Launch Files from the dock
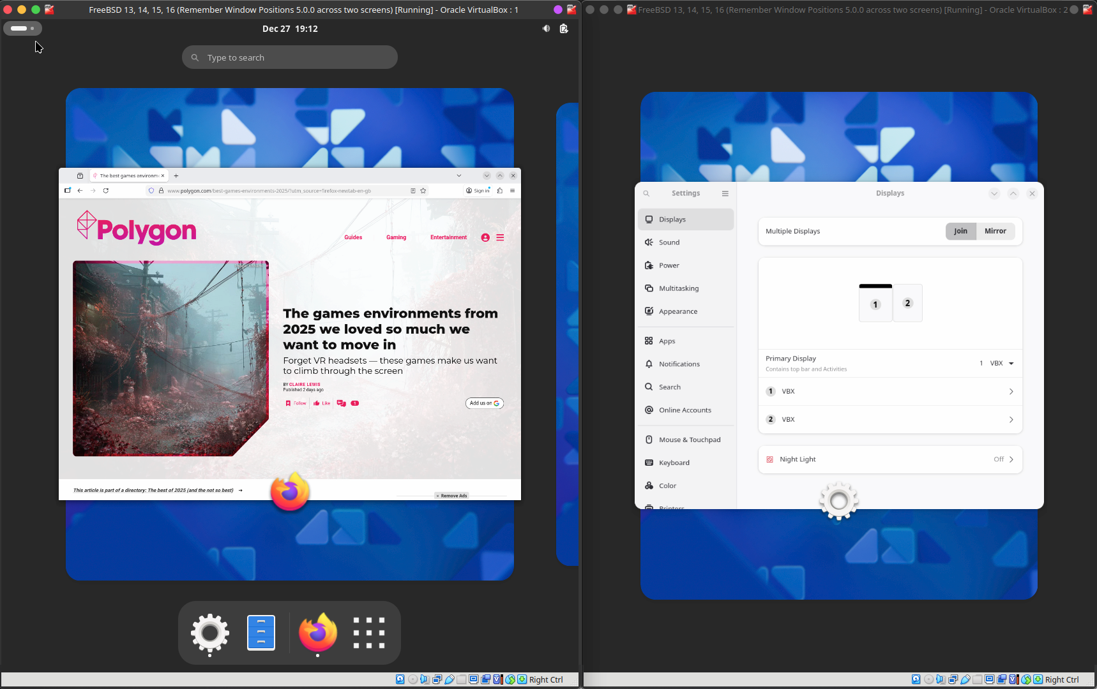 [261, 633]
